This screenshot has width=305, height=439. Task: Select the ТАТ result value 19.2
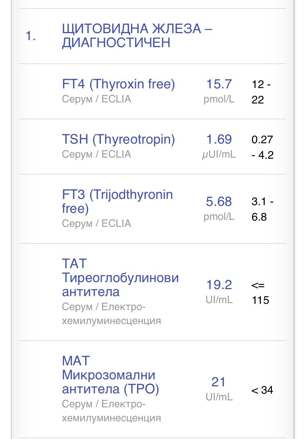click(219, 285)
